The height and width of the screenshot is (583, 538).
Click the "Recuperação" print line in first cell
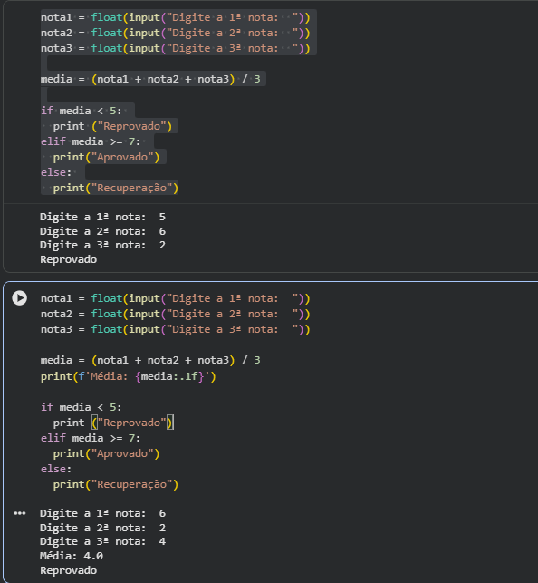(x=115, y=188)
